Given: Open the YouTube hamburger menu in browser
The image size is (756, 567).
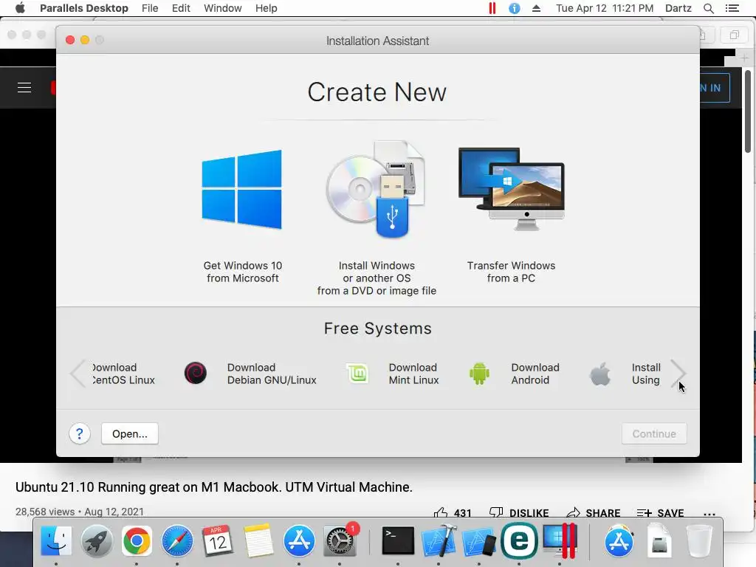Looking at the screenshot, I should pyautogui.click(x=24, y=87).
